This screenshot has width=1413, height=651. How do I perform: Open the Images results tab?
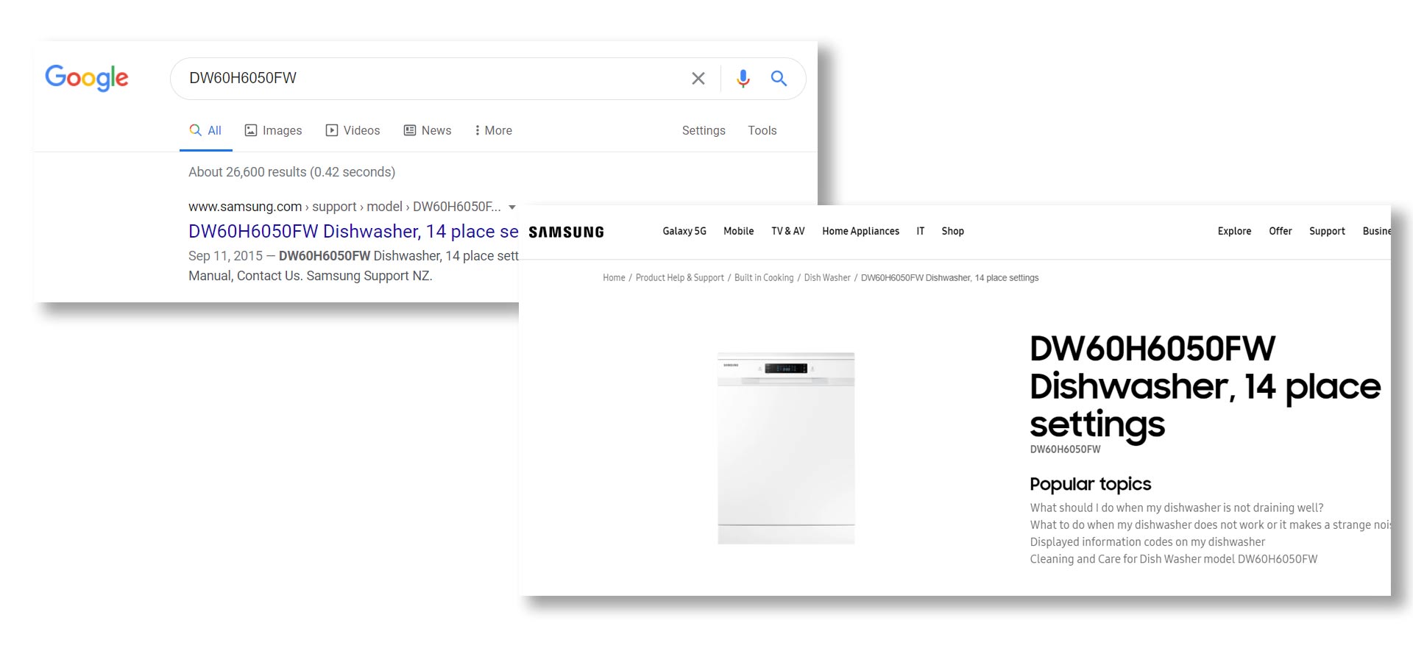pos(273,130)
